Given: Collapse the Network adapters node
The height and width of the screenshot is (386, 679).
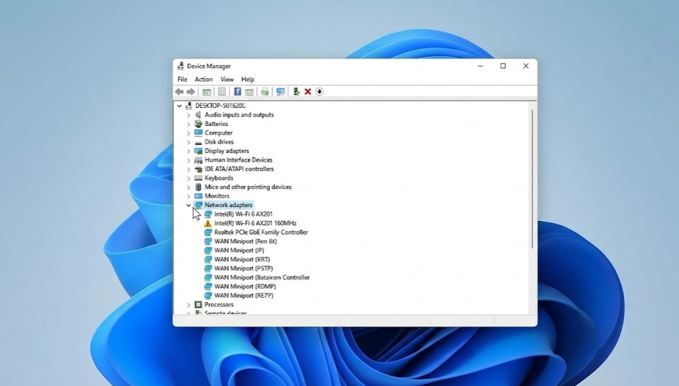Looking at the screenshot, I should point(189,206).
